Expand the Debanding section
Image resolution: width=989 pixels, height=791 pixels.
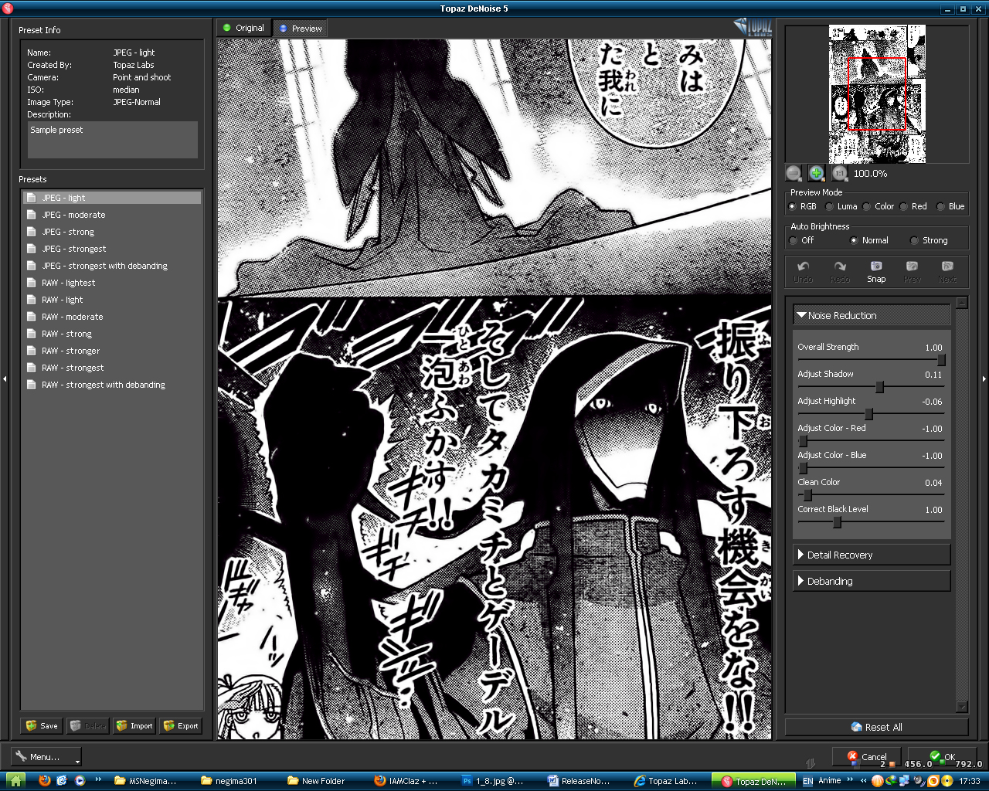pos(872,581)
